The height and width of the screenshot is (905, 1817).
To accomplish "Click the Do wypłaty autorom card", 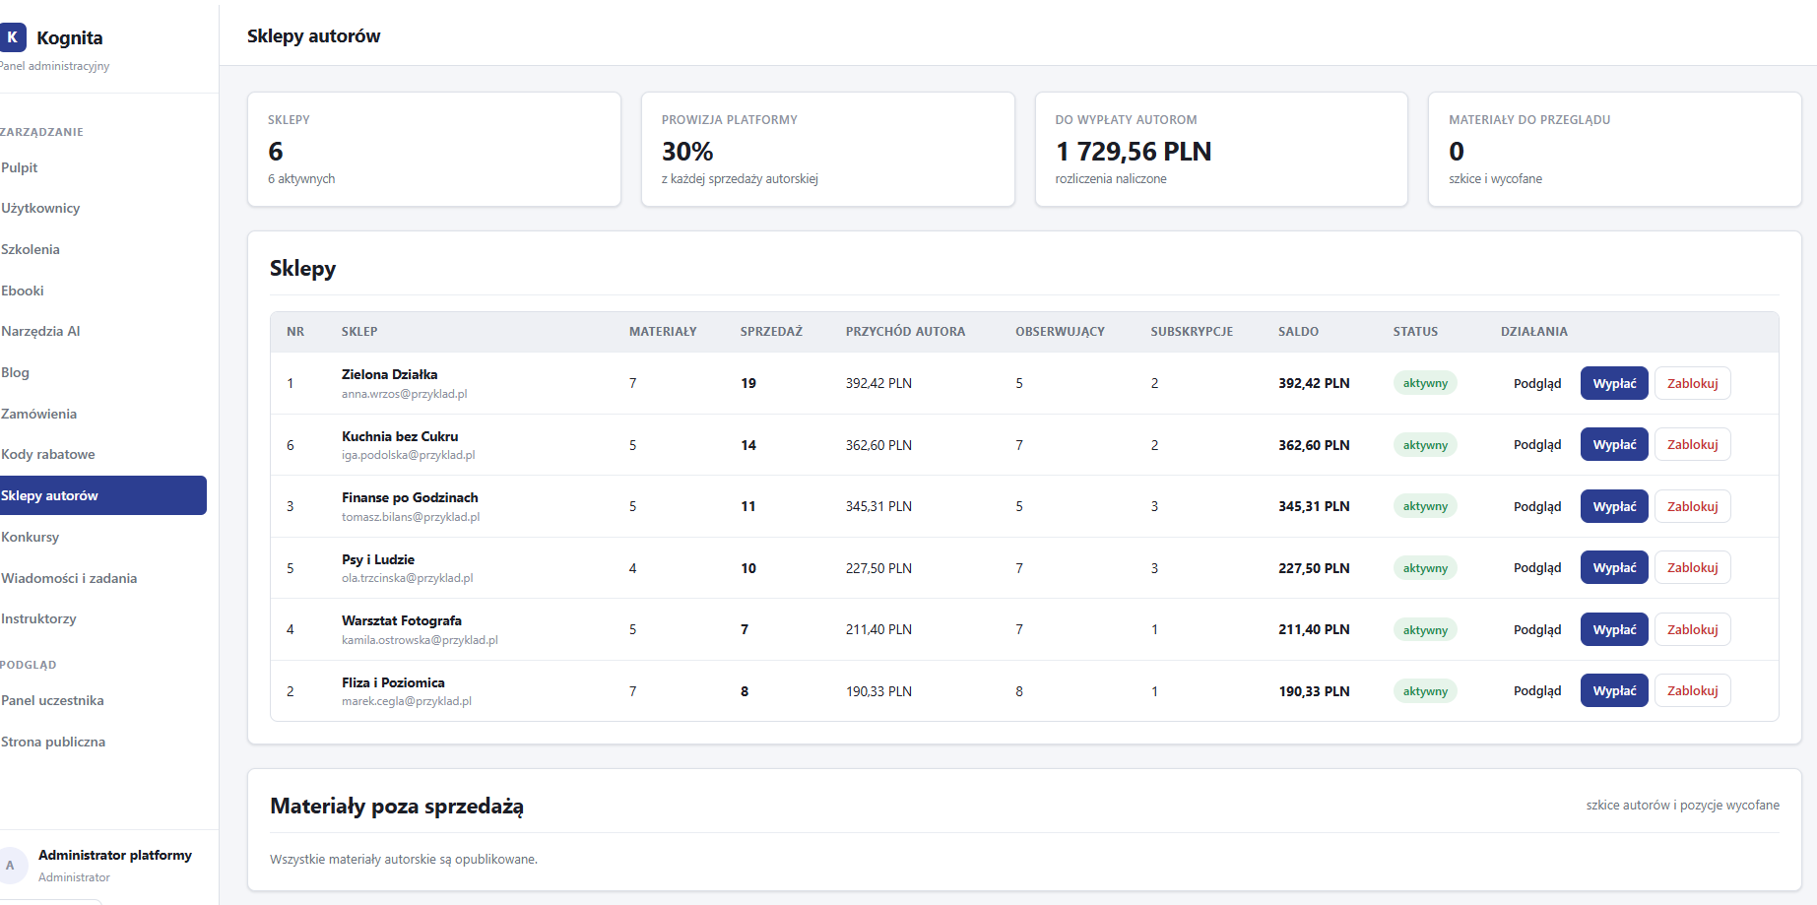I will click(1221, 150).
